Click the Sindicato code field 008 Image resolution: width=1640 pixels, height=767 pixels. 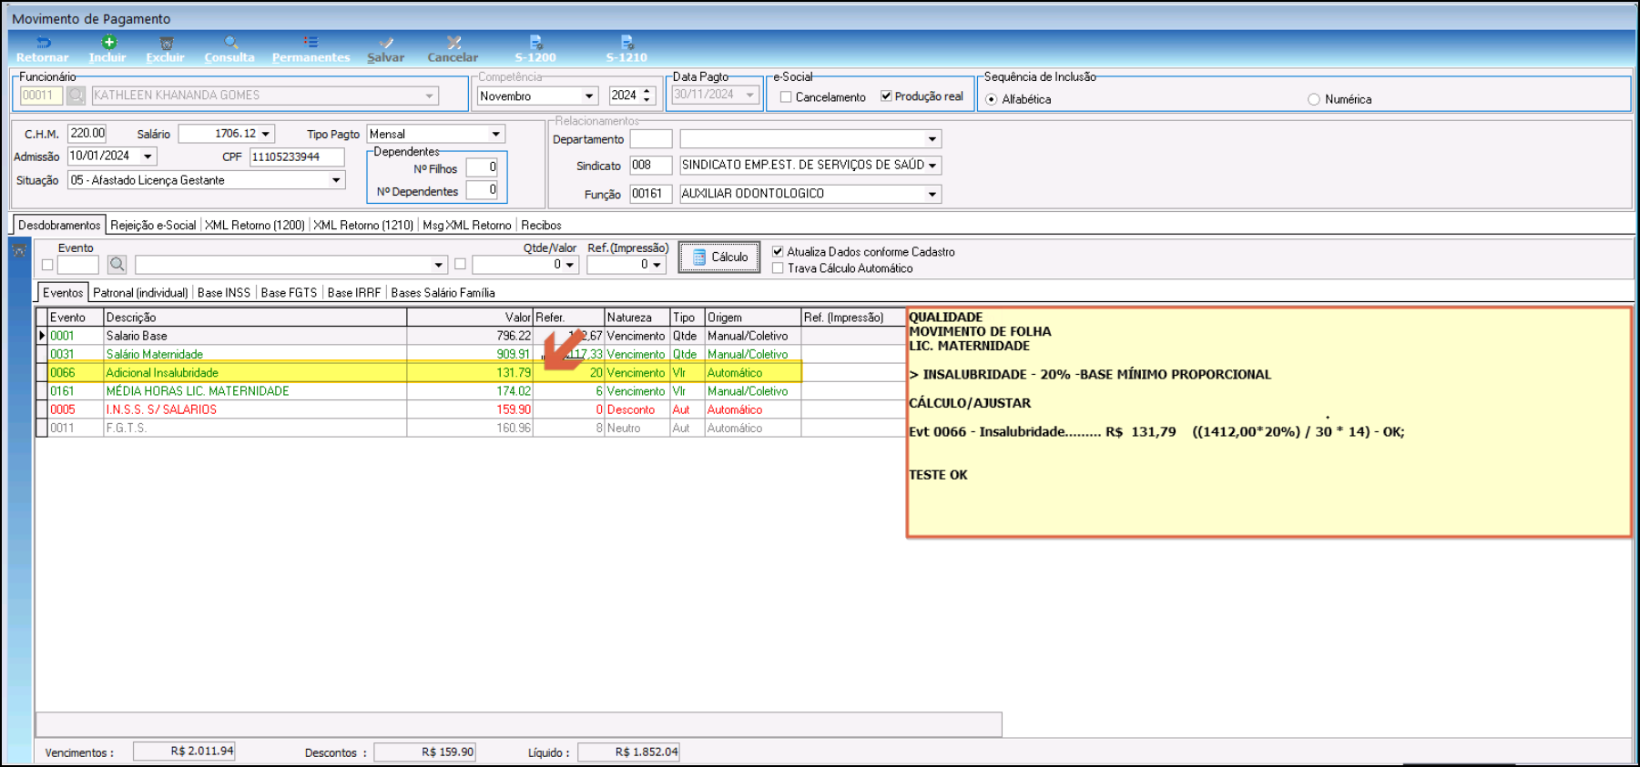[651, 166]
